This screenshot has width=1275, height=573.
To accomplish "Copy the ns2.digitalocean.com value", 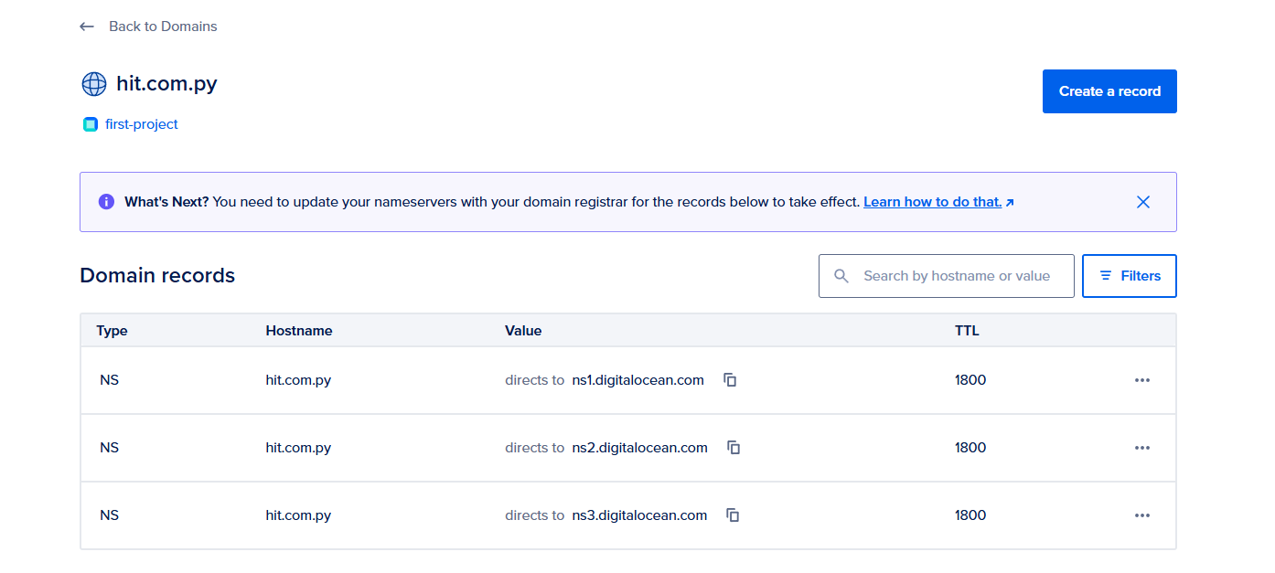I will tap(734, 448).
